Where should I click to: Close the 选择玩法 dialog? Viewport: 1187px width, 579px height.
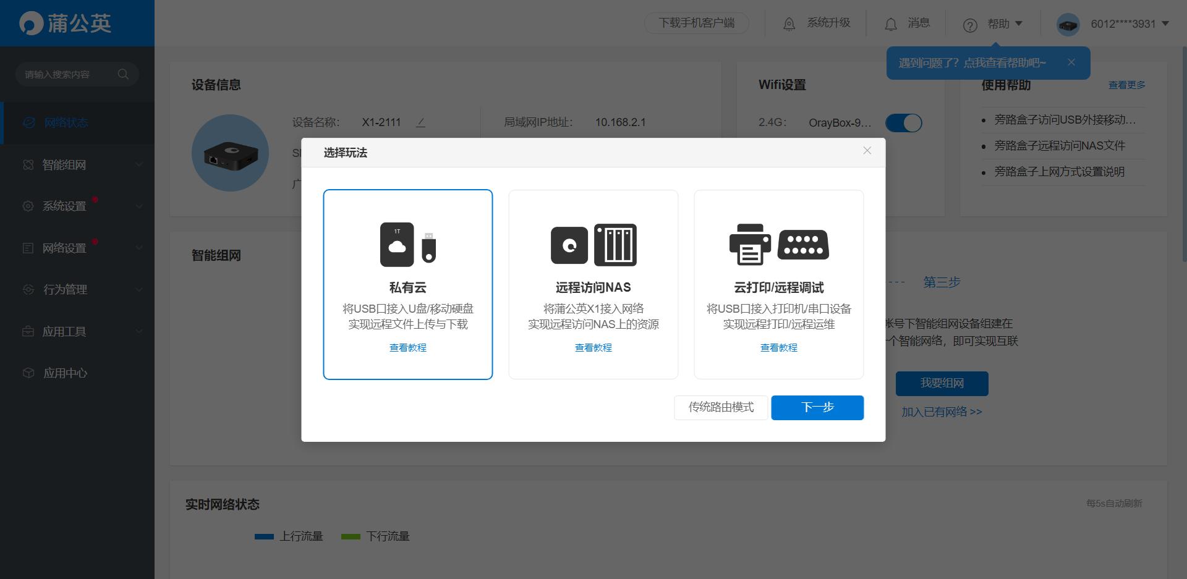(x=867, y=151)
